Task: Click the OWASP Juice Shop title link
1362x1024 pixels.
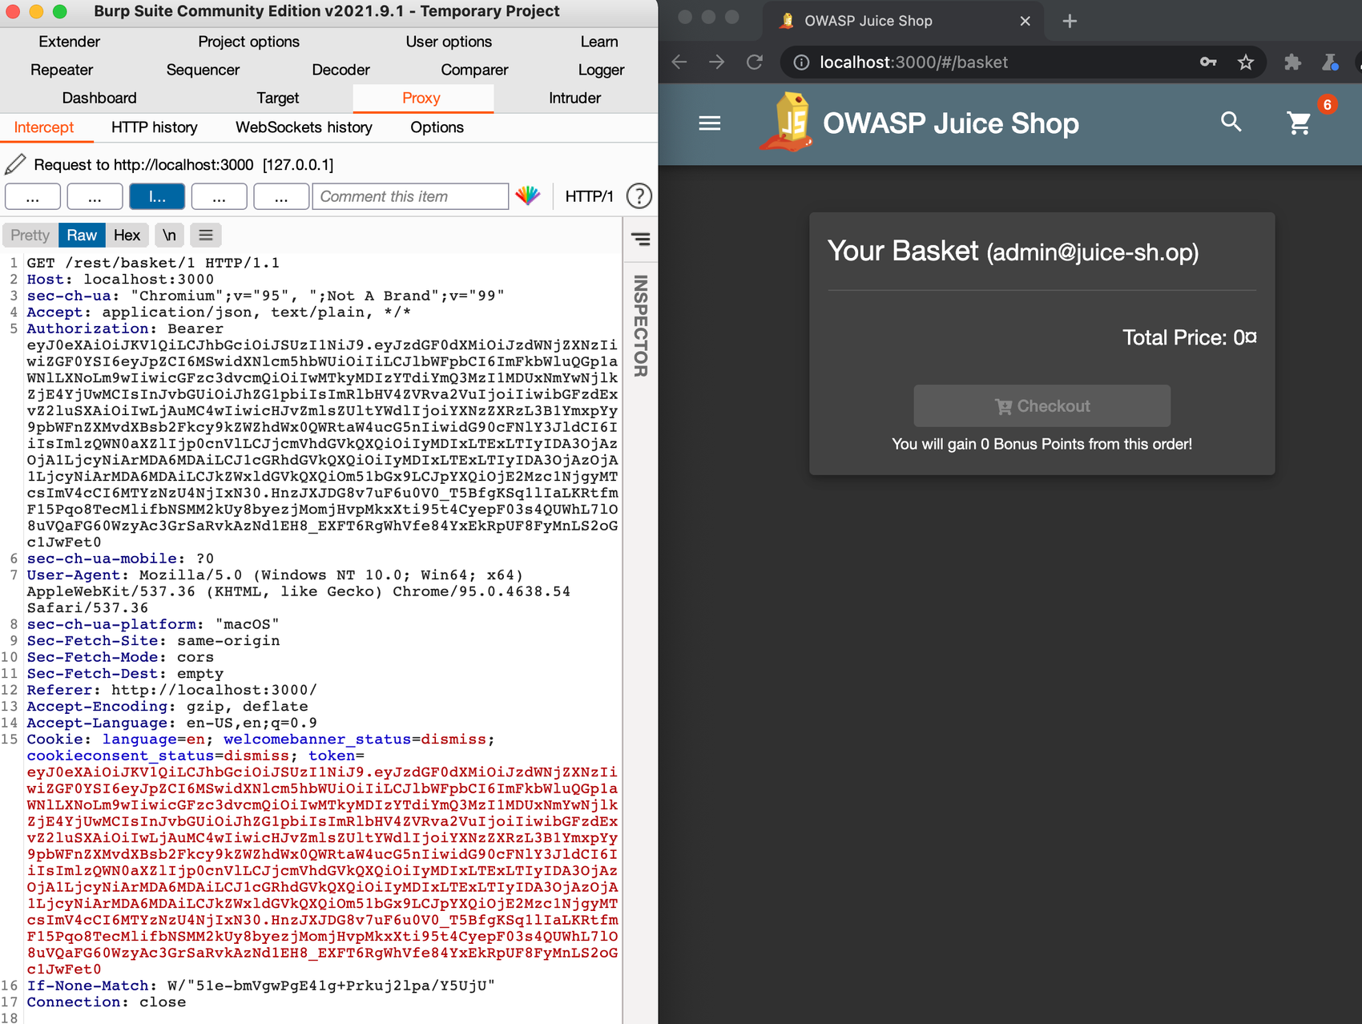Action: coord(951,123)
